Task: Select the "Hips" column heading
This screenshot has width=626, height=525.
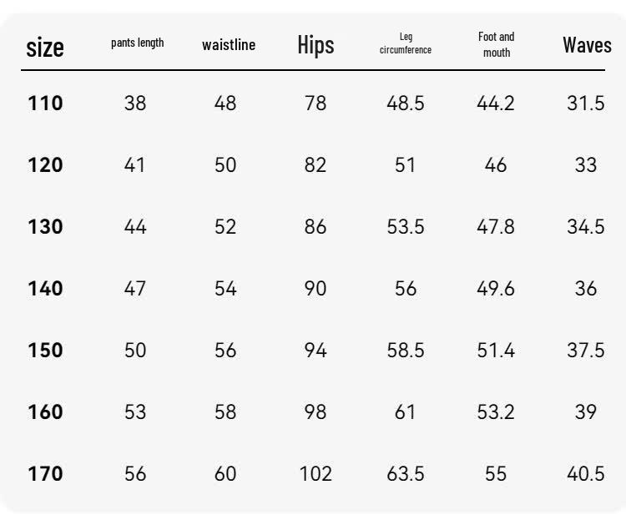Action: (316, 45)
